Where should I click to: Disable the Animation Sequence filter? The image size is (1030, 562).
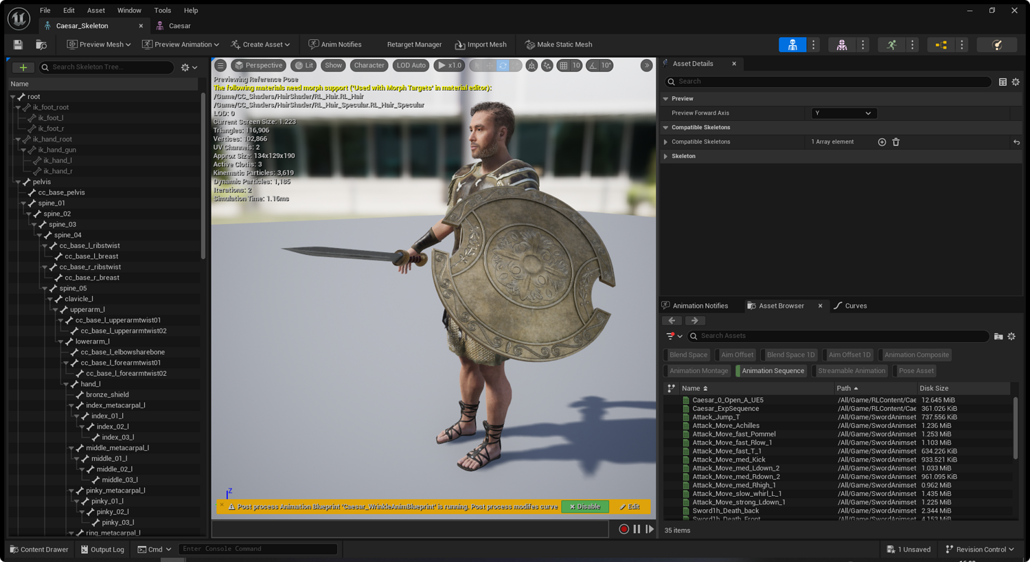tap(772, 371)
